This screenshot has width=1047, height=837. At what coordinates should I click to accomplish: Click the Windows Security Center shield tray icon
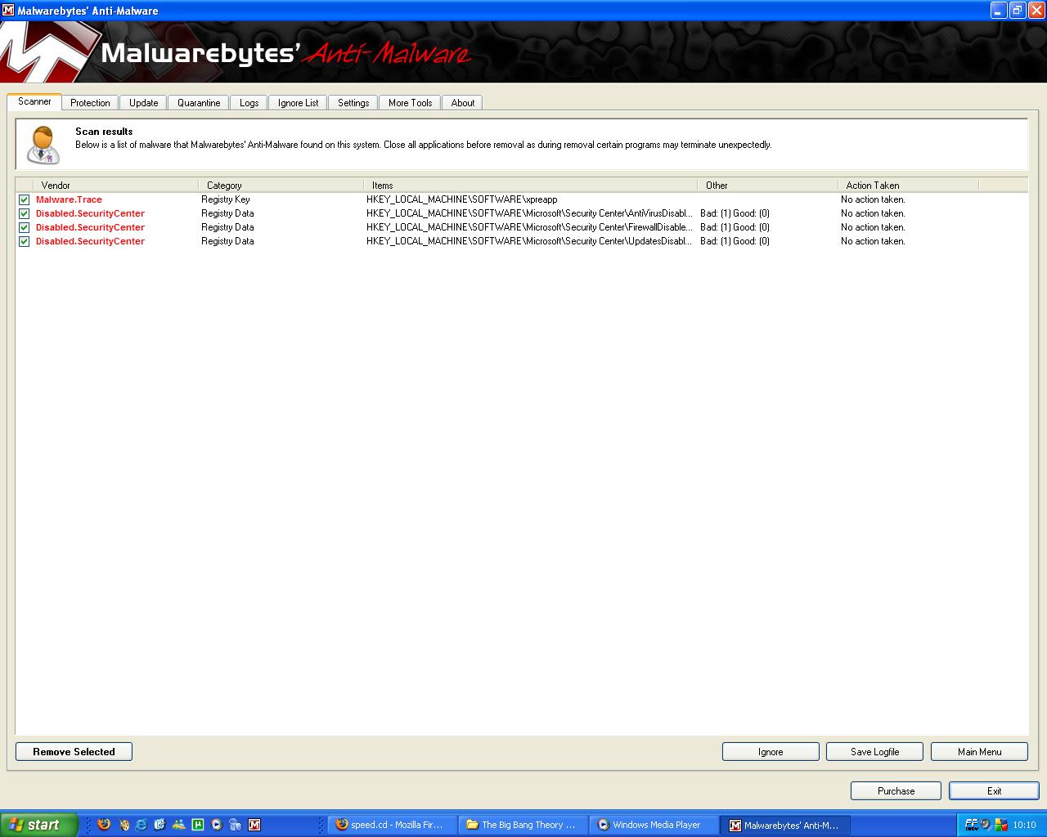1000,825
